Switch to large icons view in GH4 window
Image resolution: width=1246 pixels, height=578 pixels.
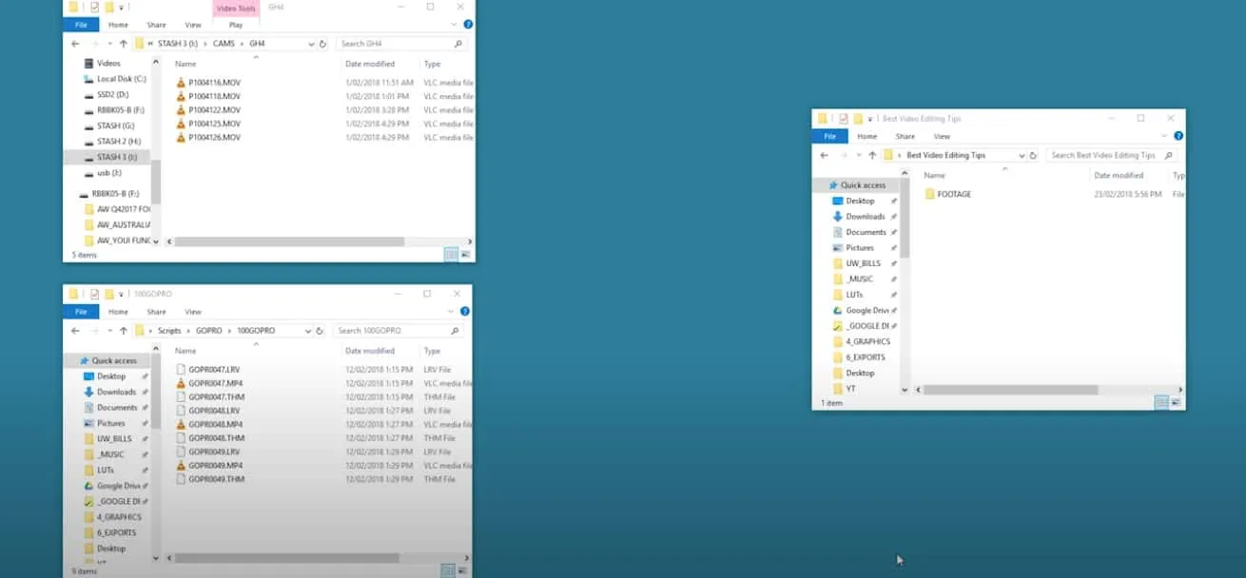tap(465, 255)
